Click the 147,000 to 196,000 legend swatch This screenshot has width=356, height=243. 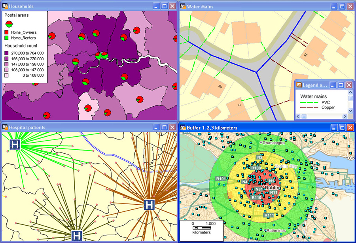coord(7,64)
